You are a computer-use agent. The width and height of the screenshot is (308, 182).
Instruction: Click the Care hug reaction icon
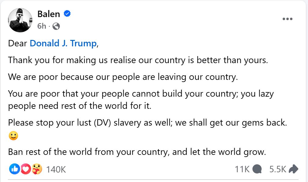37,169
